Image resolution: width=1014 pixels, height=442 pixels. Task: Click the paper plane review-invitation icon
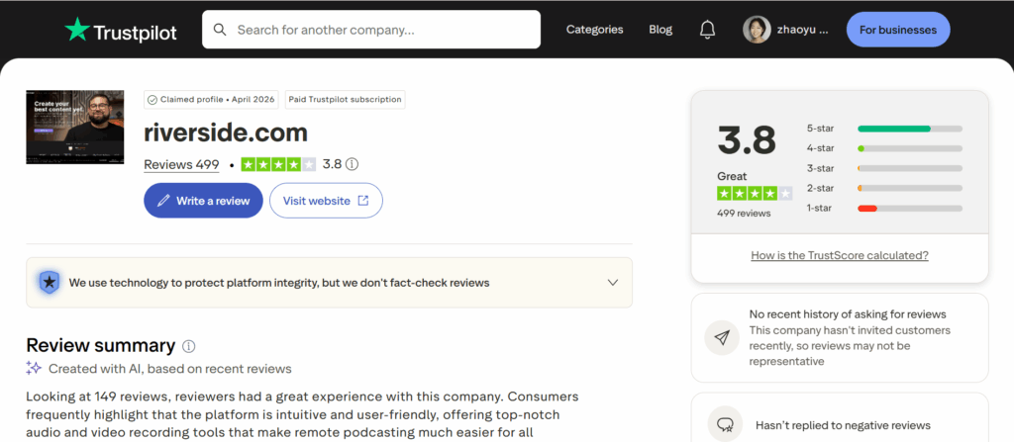tap(722, 337)
